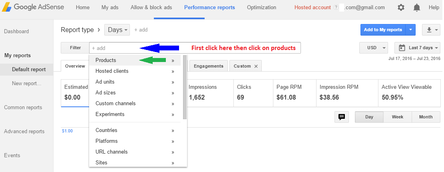Expand the Hosted clients submenu arrow
444x172 pixels.
173,72
